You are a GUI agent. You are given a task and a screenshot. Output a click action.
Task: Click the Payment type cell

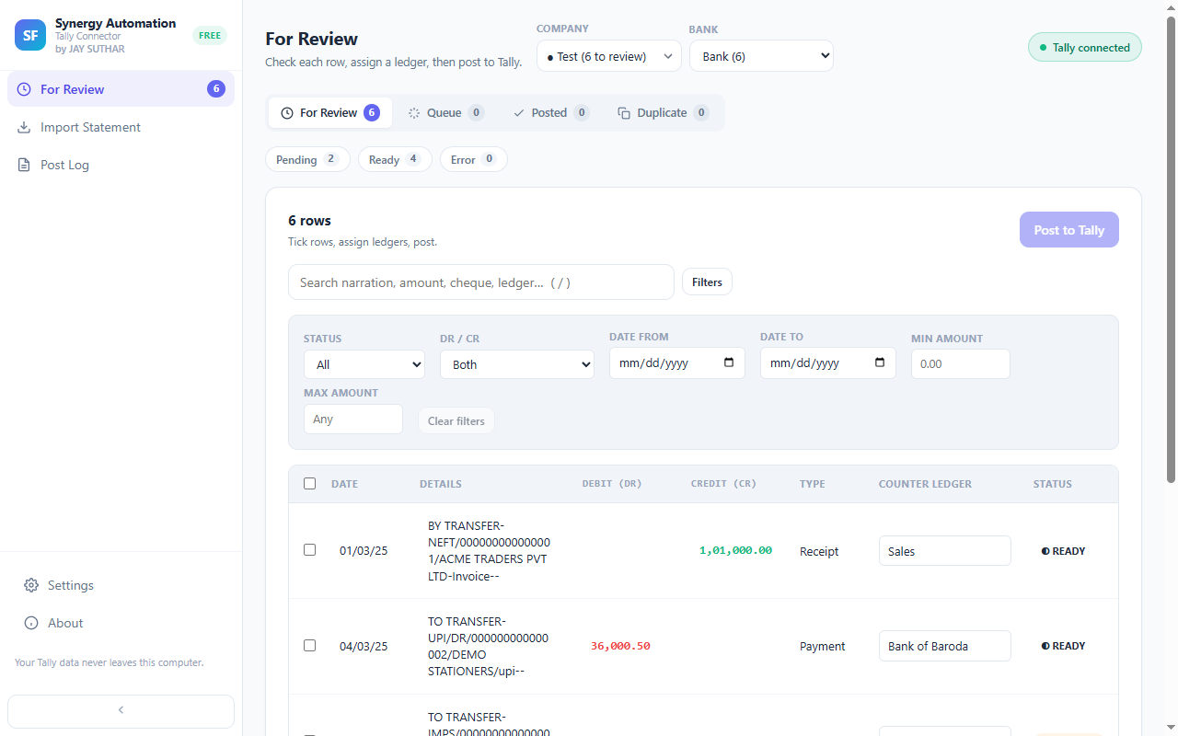(823, 646)
